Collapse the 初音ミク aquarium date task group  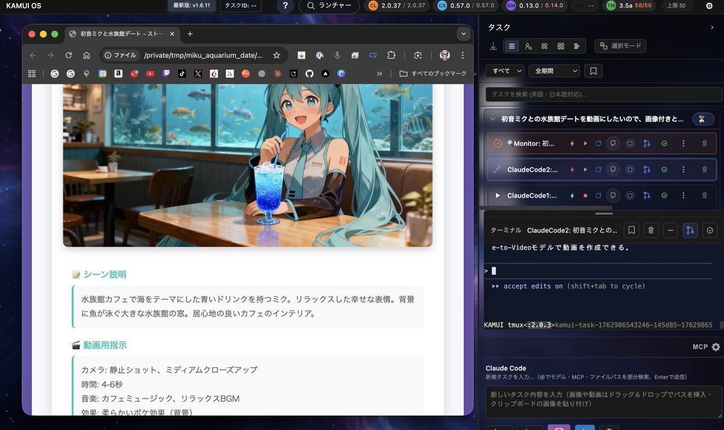[x=493, y=119]
